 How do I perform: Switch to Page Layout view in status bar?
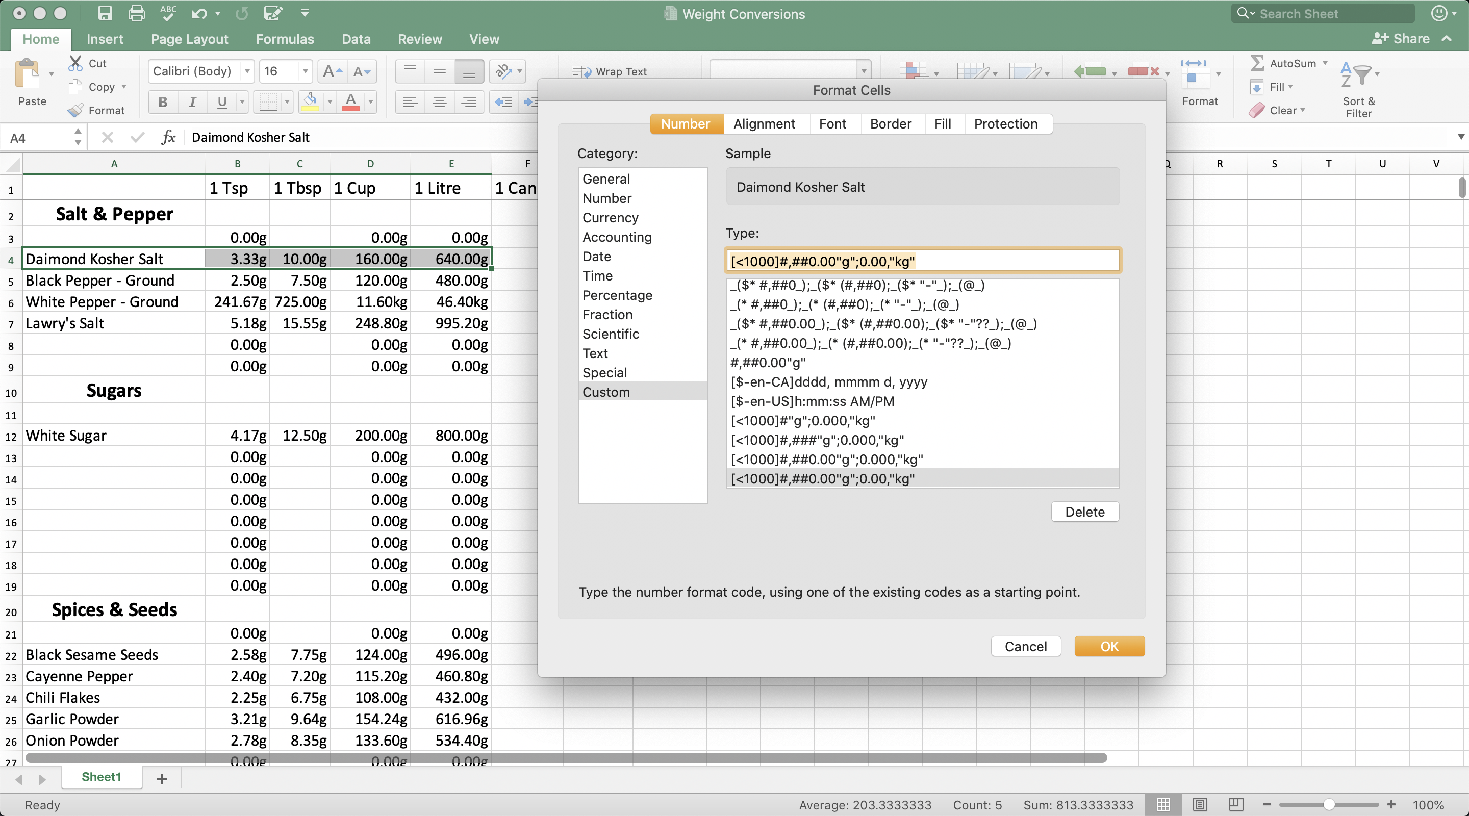1200,804
